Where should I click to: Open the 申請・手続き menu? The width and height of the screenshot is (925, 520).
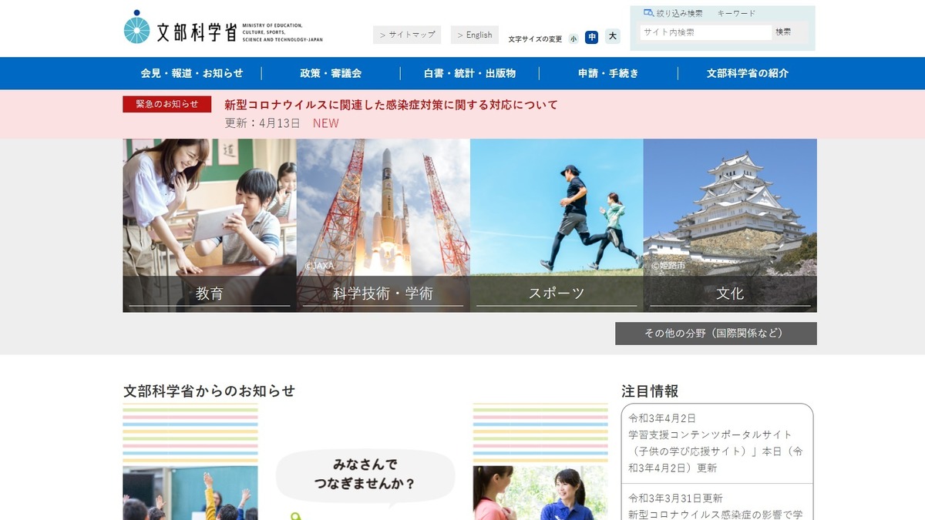[608, 73]
